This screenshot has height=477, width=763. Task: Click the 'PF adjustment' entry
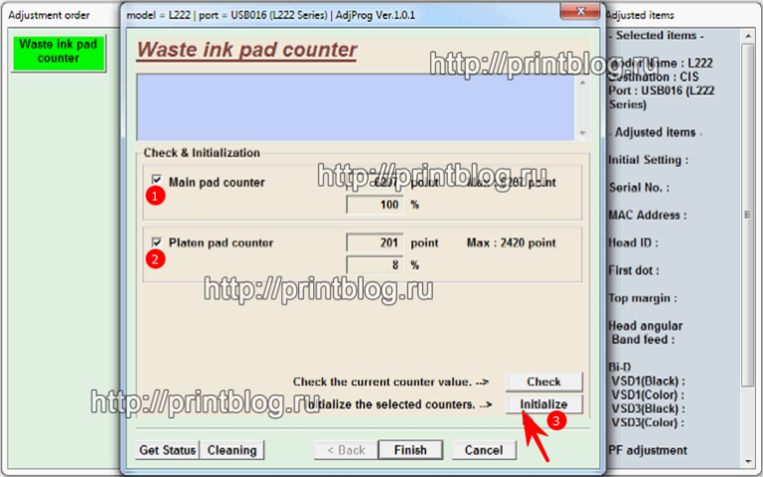(x=648, y=451)
